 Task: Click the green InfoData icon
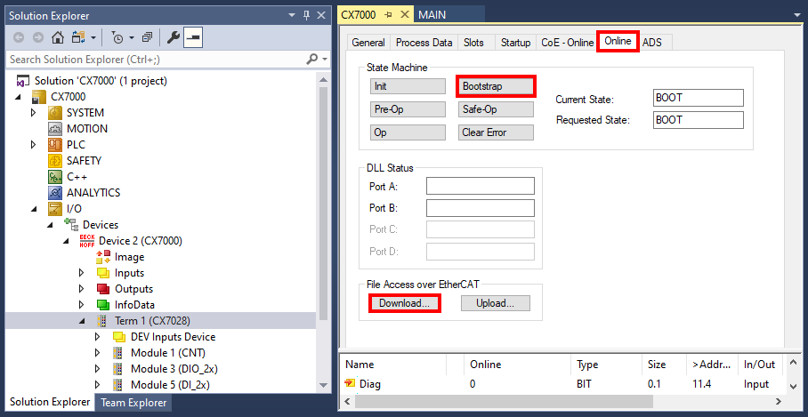(x=103, y=305)
